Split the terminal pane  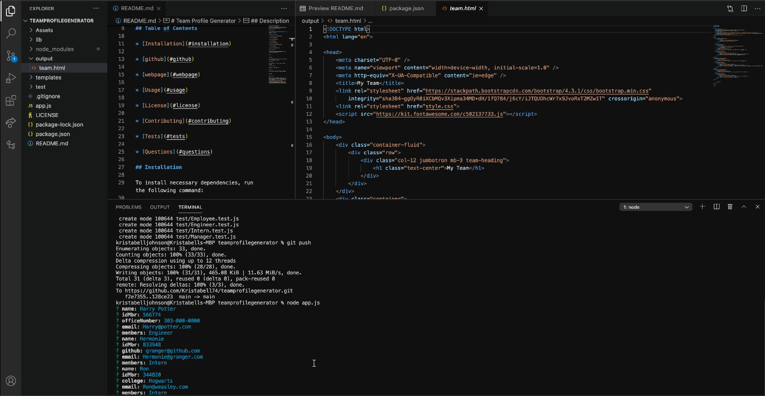(x=716, y=207)
